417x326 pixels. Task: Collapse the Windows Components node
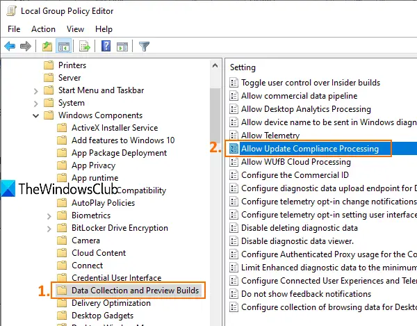point(36,115)
